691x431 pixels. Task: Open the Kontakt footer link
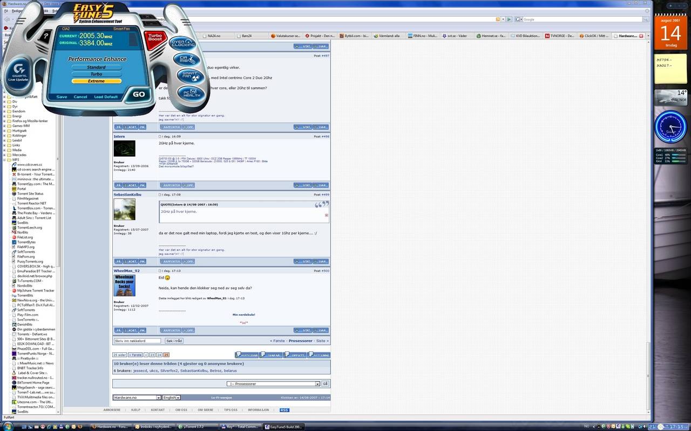[158, 410]
